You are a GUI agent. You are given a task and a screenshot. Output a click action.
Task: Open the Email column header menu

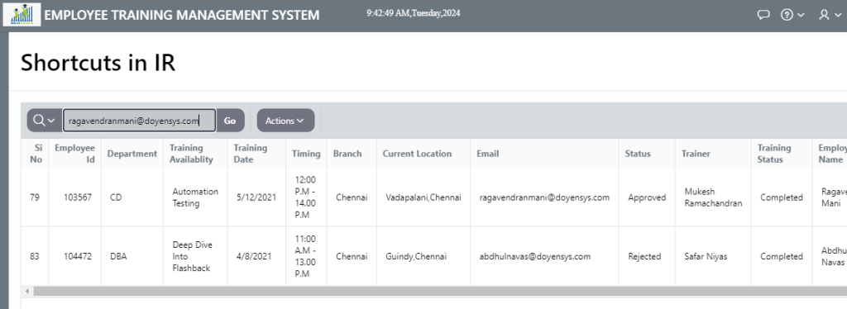[x=487, y=154]
